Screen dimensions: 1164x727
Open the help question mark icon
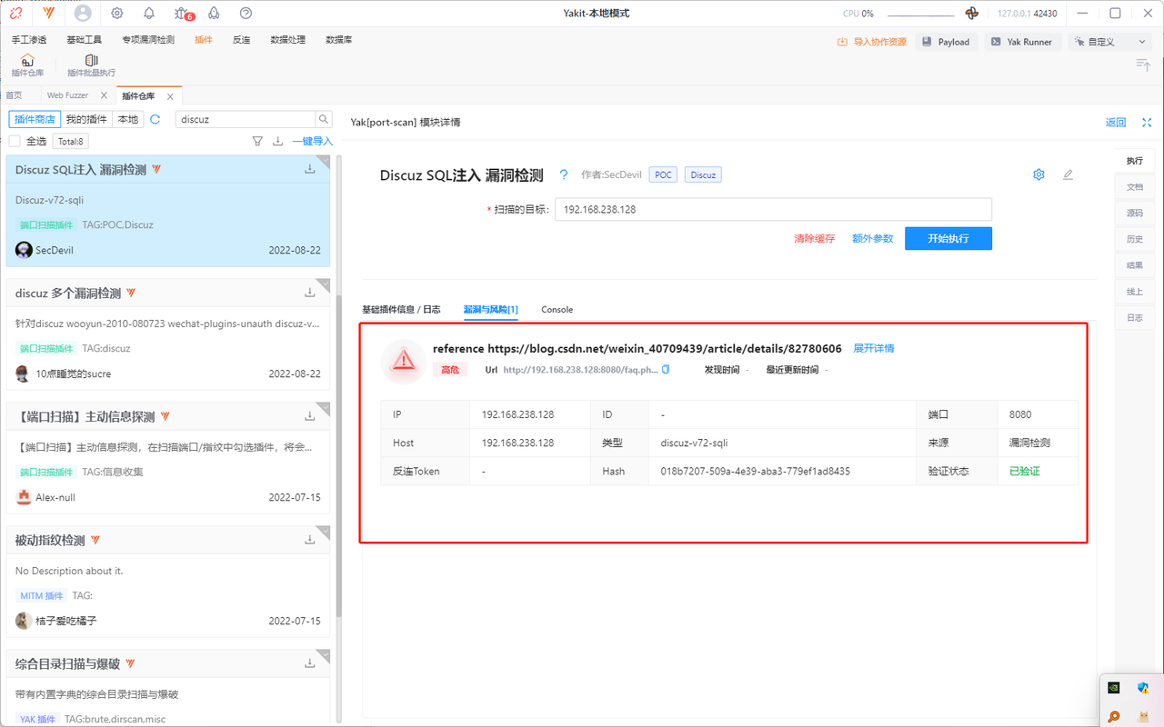coord(246,14)
